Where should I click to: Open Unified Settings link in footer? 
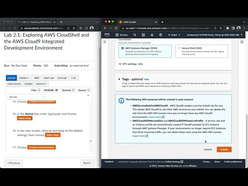coord(174,162)
